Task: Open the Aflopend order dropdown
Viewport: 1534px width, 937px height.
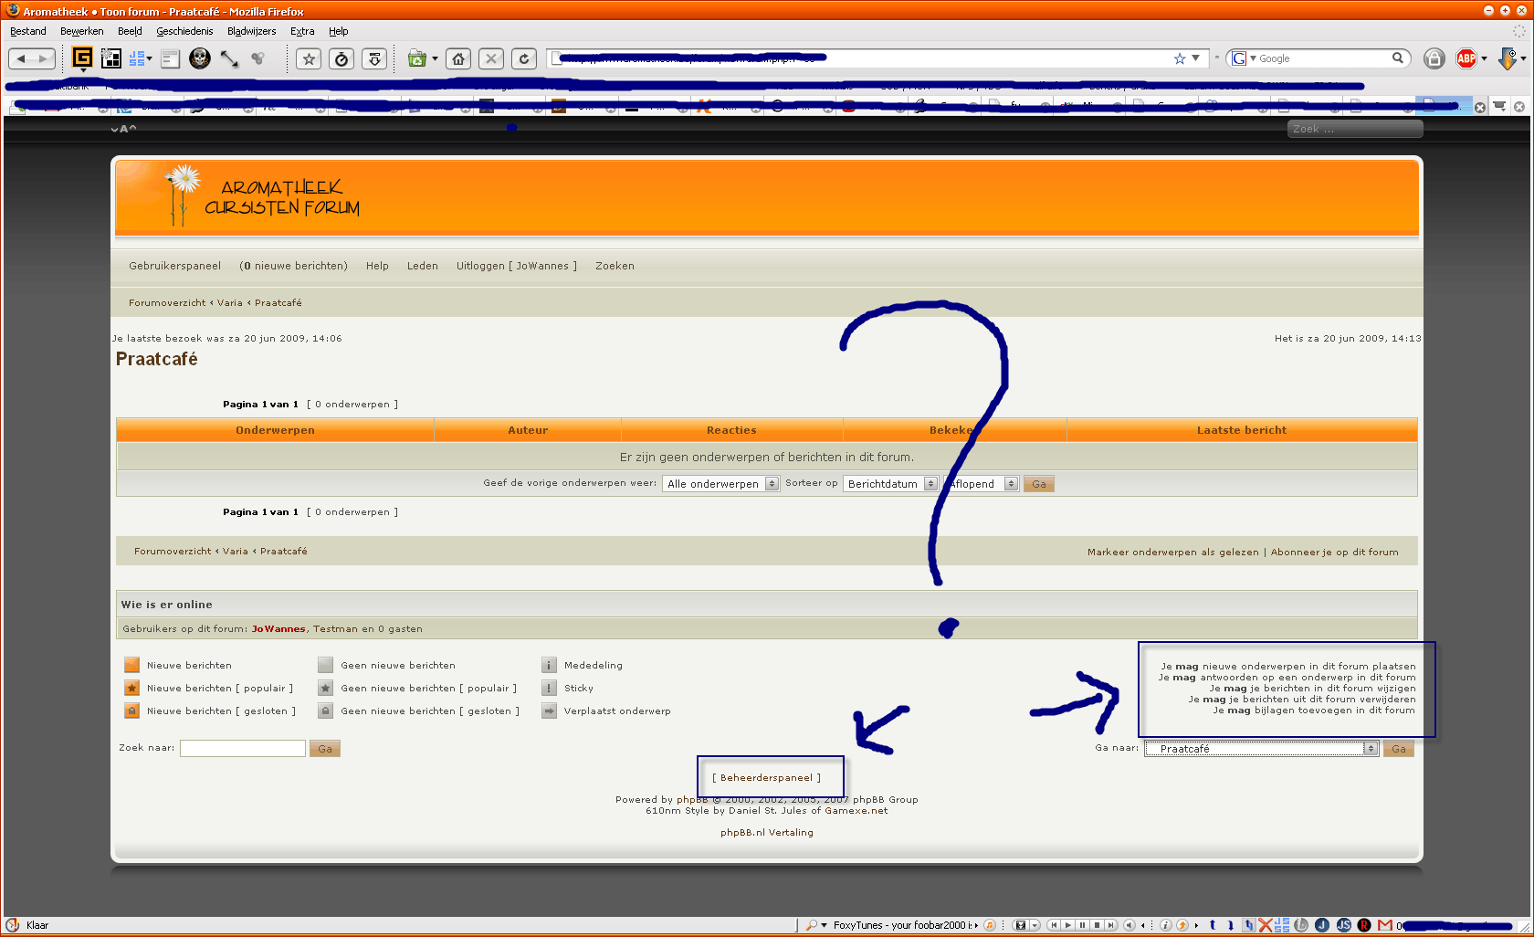Action: [982, 484]
